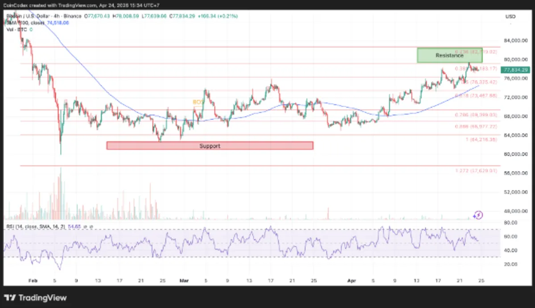Select the green Resistance zone box

(449, 55)
